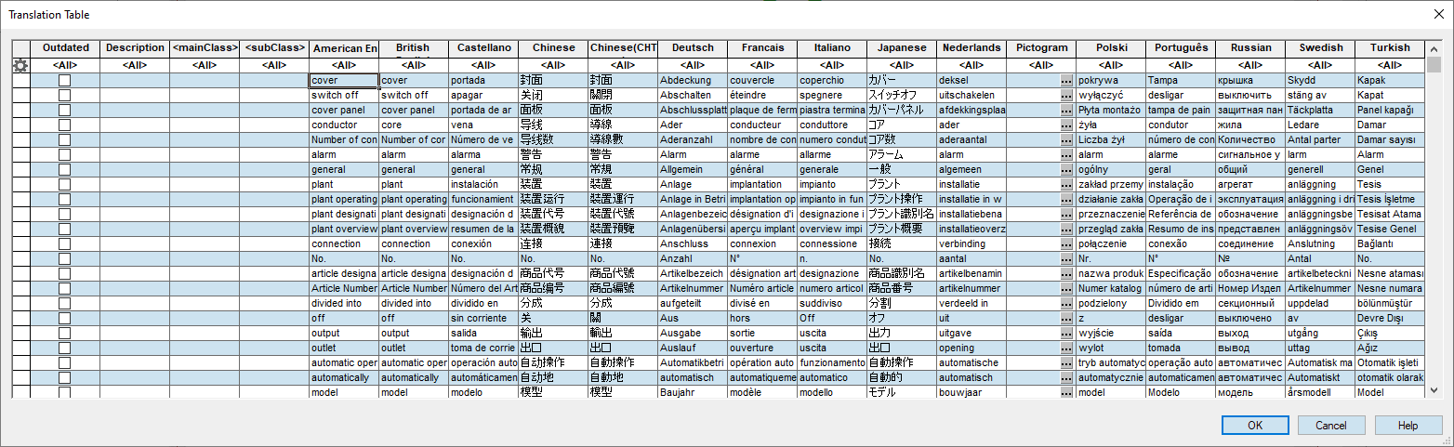Open the Japanese column <All> filter
The width and height of the screenshot is (1454, 447).
902,65
